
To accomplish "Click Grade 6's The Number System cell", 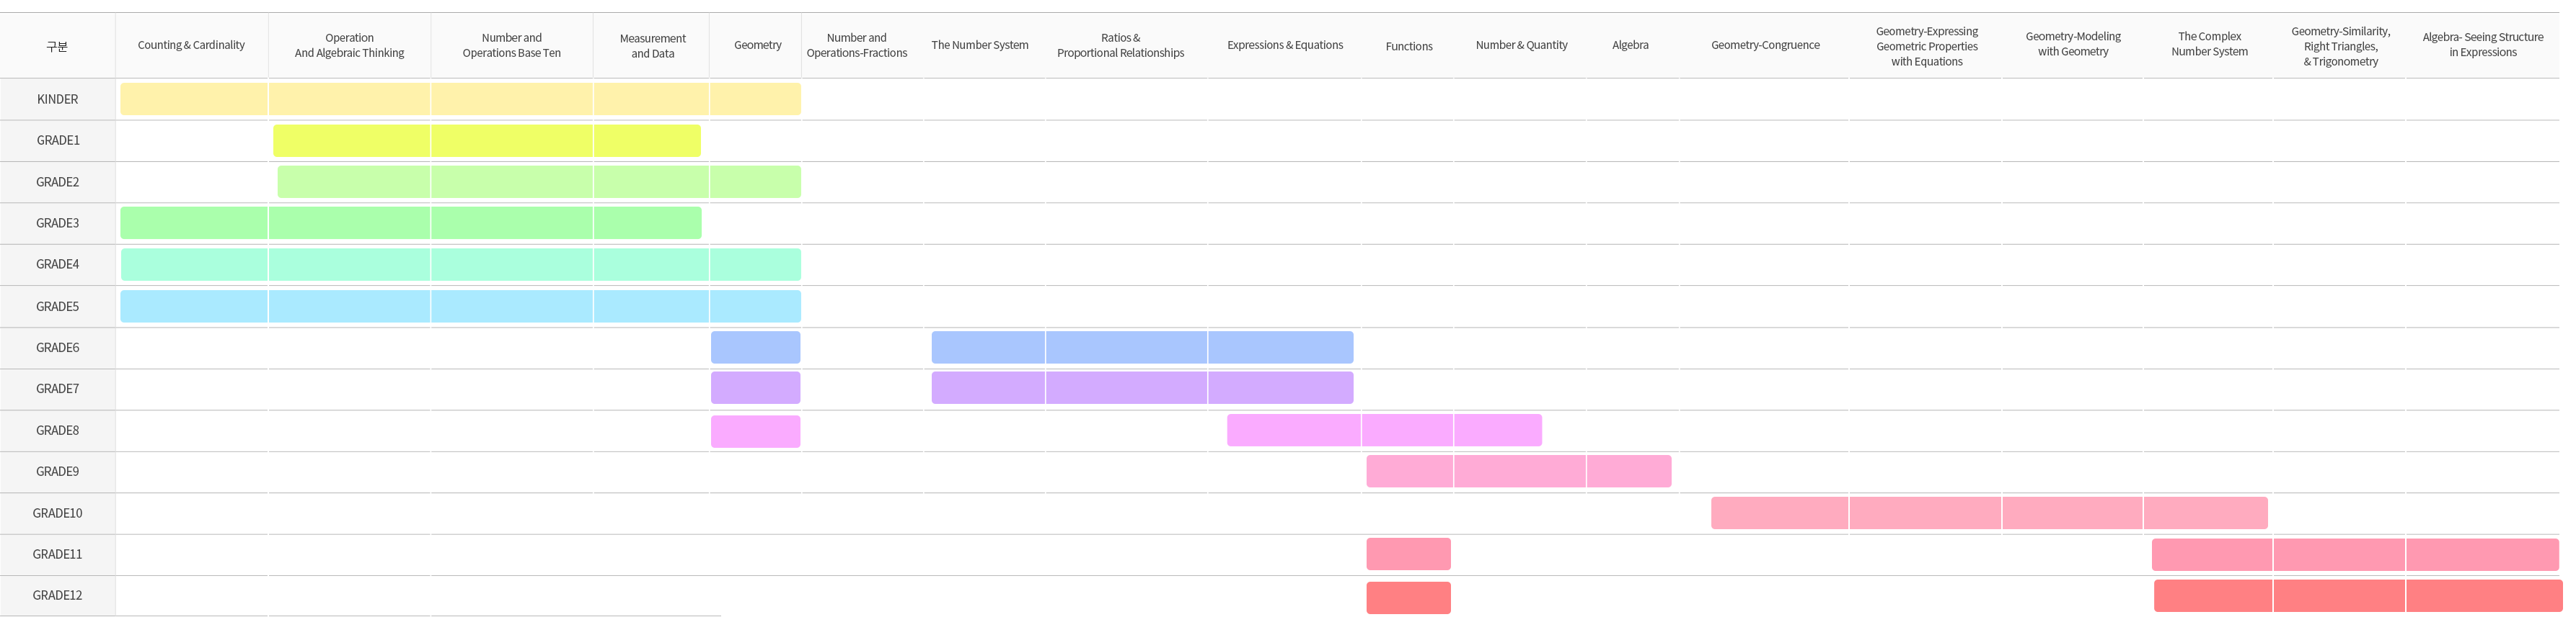I will [x=987, y=348].
